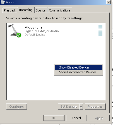
Task: Click the Apply button
Action: [x=99, y=118]
